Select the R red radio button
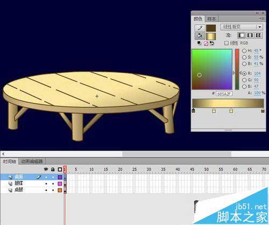 point(244,73)
